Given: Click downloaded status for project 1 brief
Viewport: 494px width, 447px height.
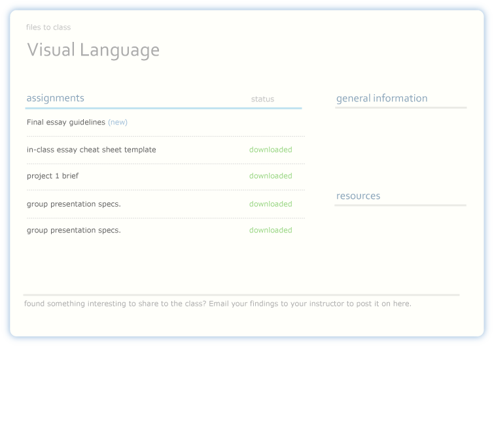Looking at the screenshot, I should 270,176.
